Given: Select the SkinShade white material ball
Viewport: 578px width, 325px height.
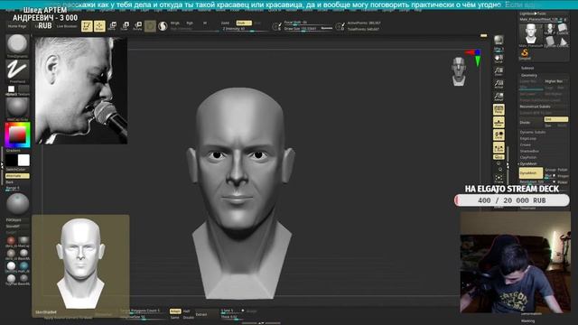Looking at the screenshot, I should click(11, 266).
